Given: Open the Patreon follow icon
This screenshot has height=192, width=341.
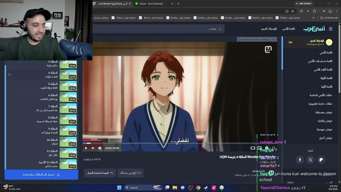Looking at the screenshot, I should pyautogui.click(x=321, y=160).
